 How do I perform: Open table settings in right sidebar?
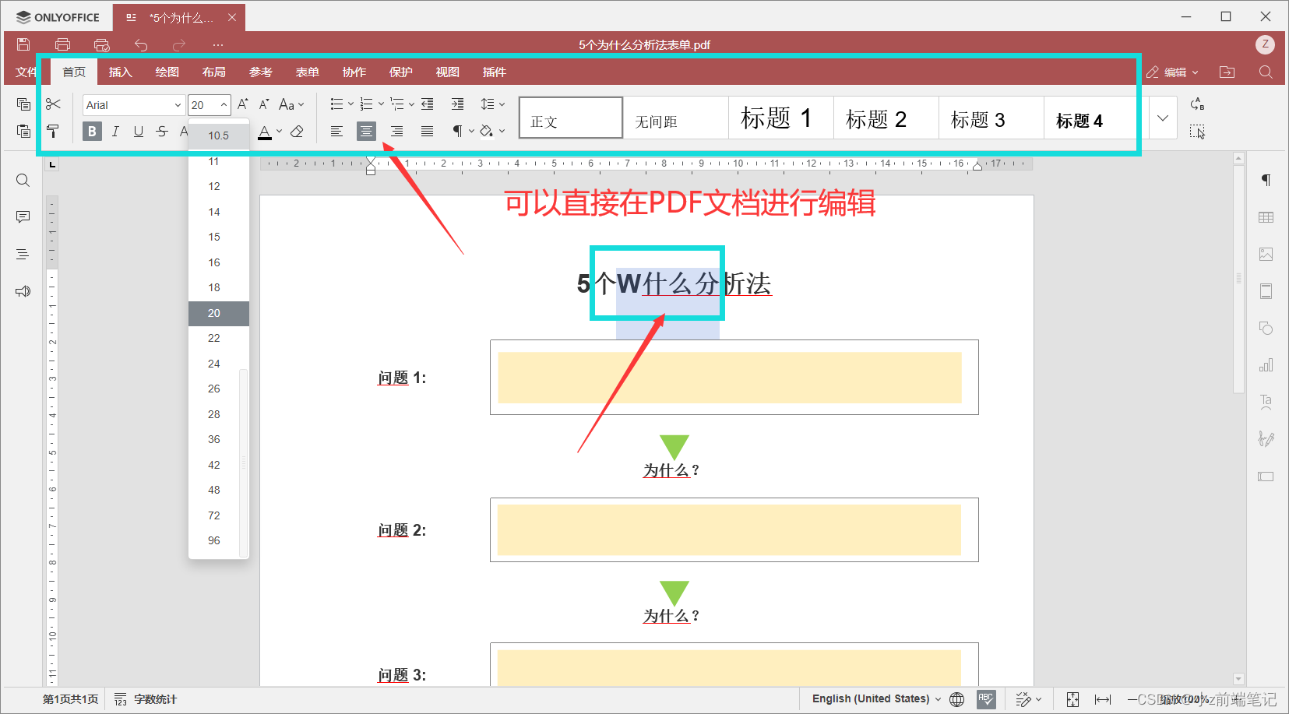click(1266, 217)
